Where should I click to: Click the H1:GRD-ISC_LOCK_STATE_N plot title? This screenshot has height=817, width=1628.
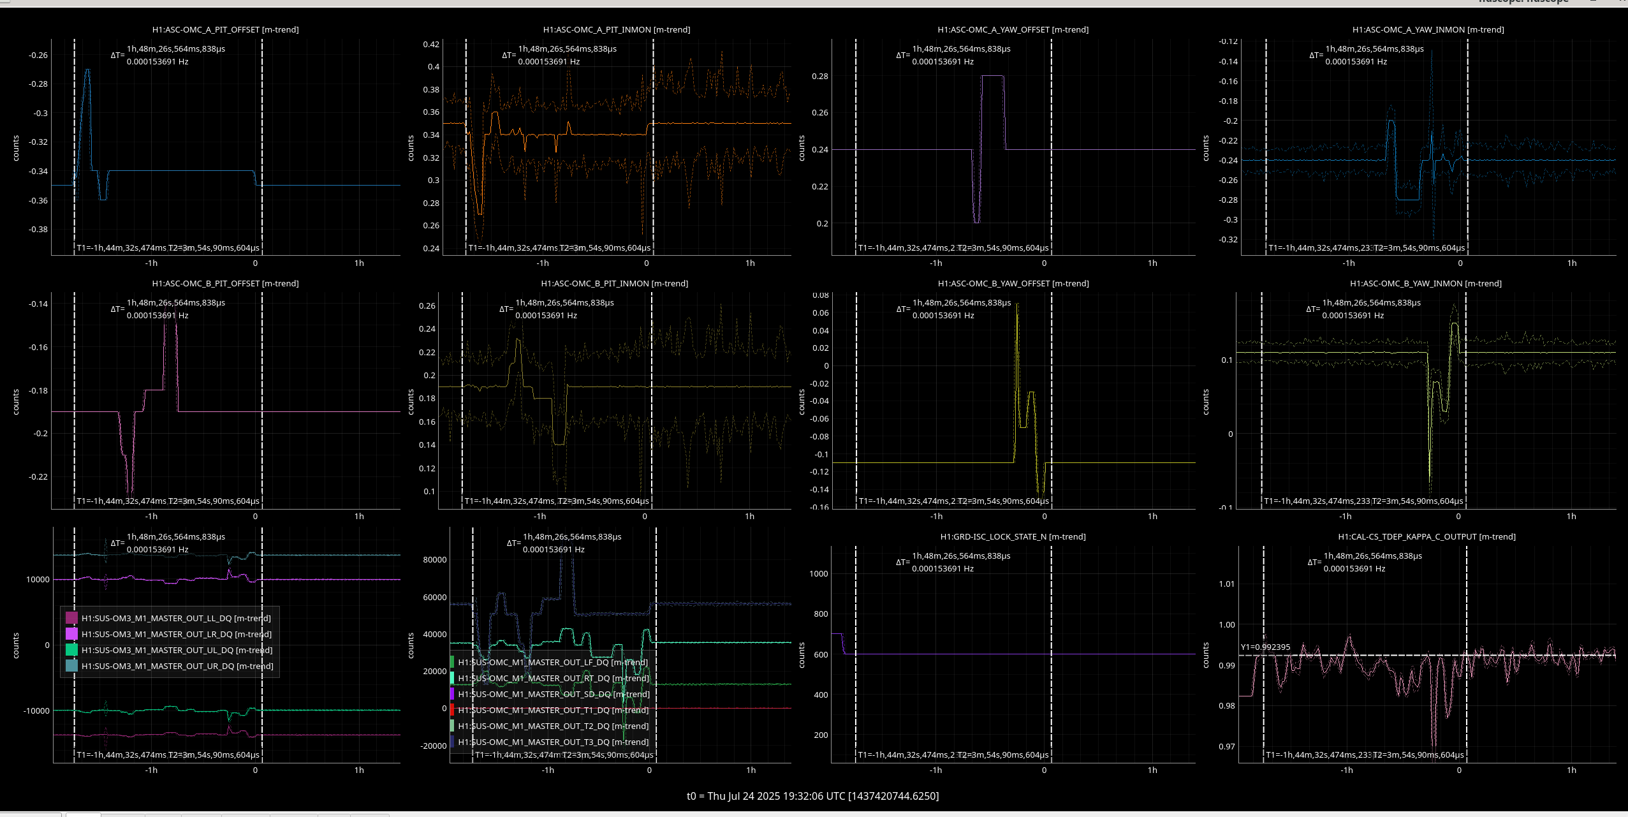1013,536
